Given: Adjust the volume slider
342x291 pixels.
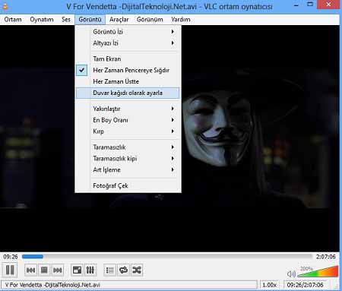Looking at the screenshot, I should pos(318,271).
